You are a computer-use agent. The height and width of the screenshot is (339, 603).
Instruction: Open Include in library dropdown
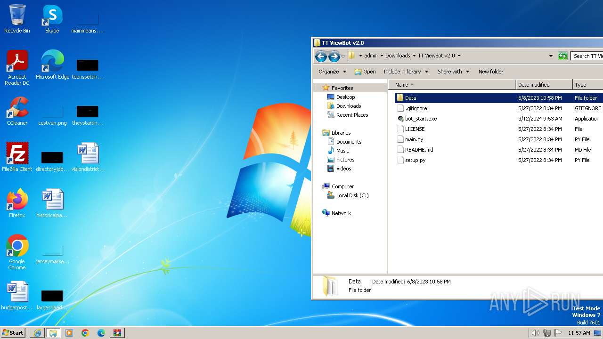pyautogui.click(x=406, y=72)
